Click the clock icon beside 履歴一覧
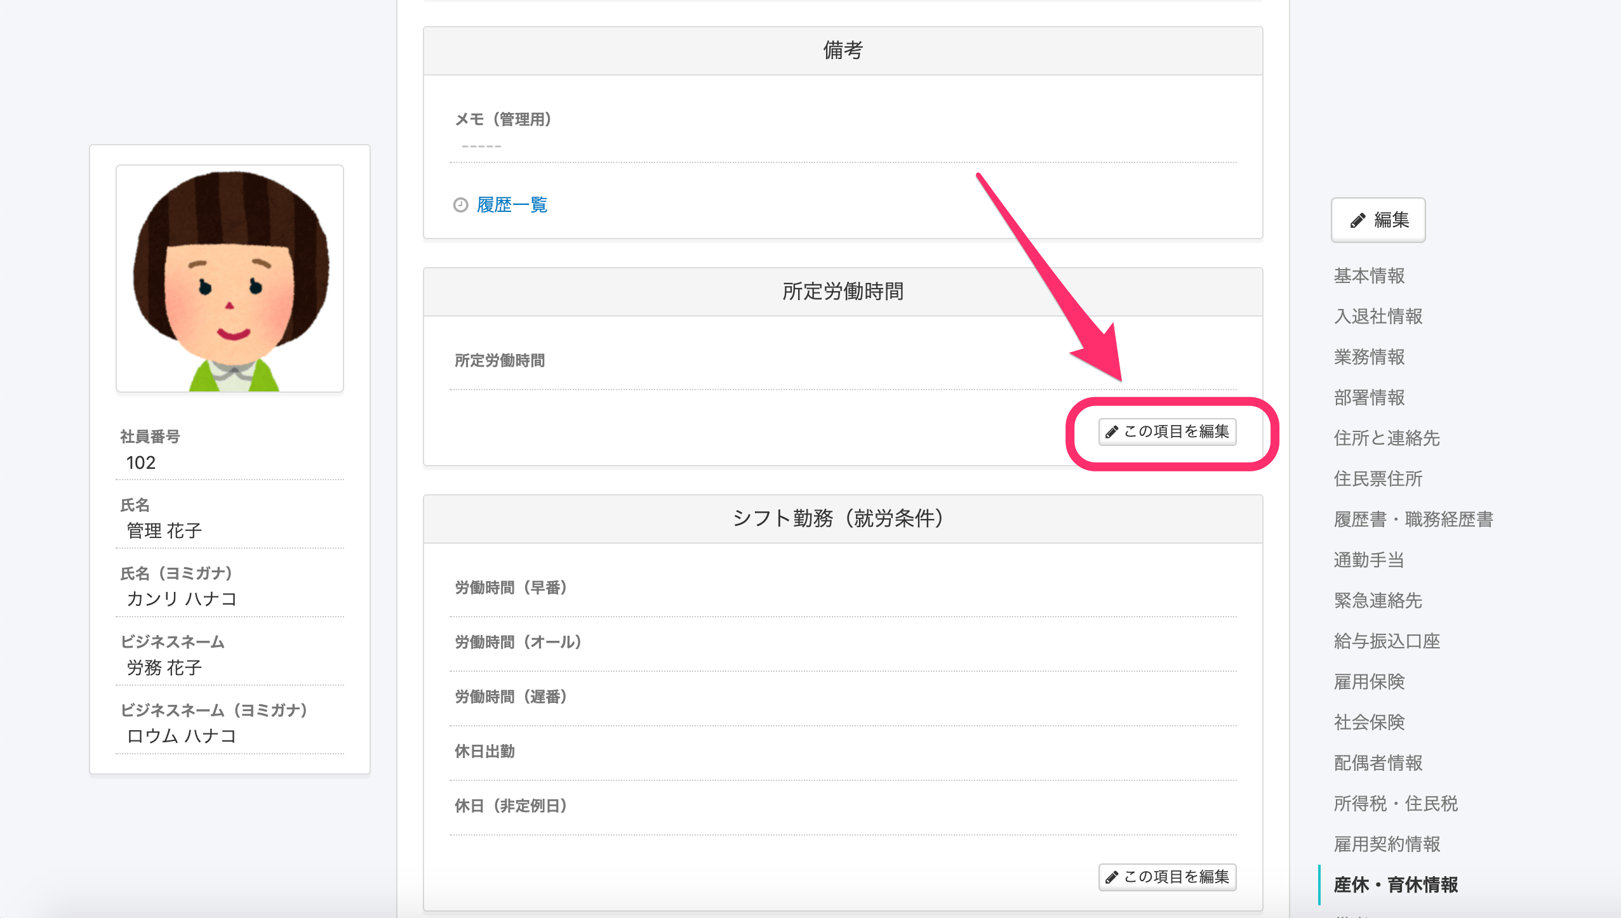1621x918 pixels. 460,205
